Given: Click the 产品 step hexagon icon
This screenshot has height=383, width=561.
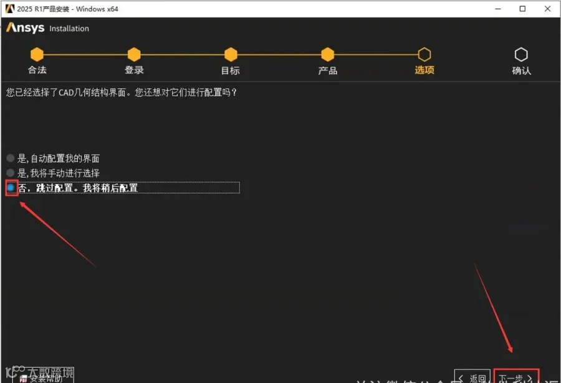Looking at the screenshot, I should tap(327, 54).
